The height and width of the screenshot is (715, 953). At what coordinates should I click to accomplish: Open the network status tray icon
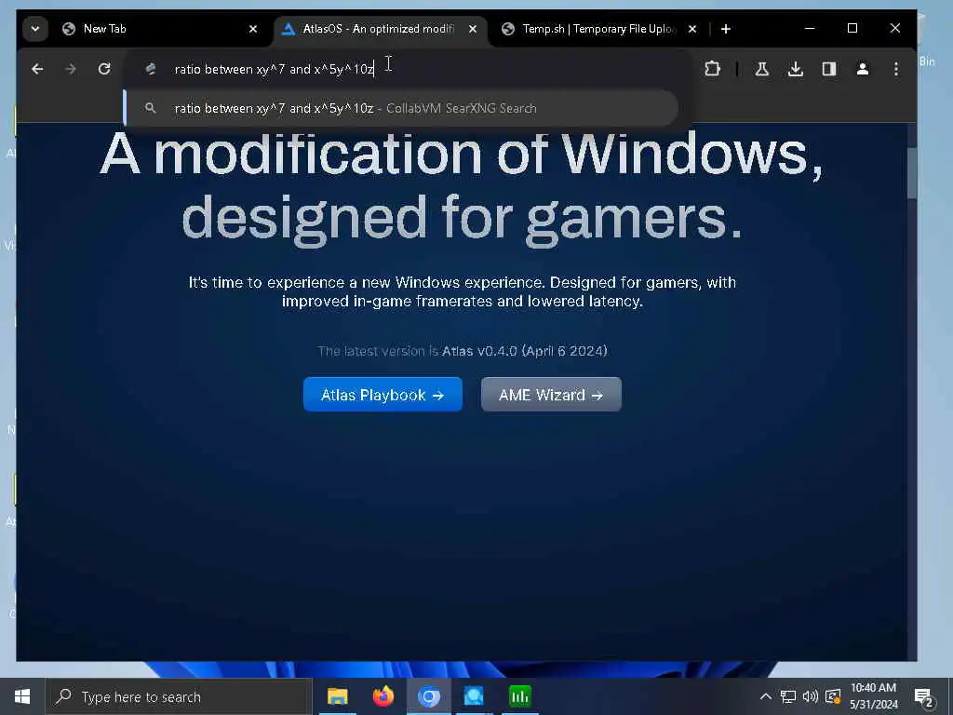coord(788,696)
